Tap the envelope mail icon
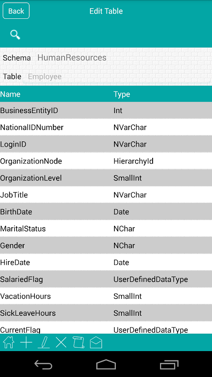 pos(96,343)
